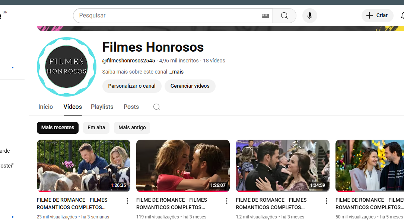Screen dimensions: 404x224
Task: Click the @filmeshonrosos2545 handle
Action: pos(128,61)
